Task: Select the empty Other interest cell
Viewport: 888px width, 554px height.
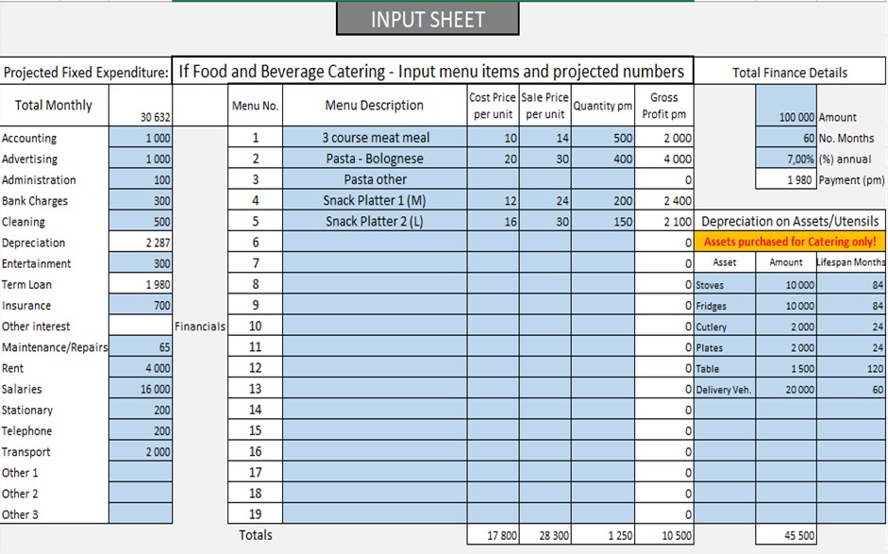Action: pyautogui.click(x=141, y=327)
